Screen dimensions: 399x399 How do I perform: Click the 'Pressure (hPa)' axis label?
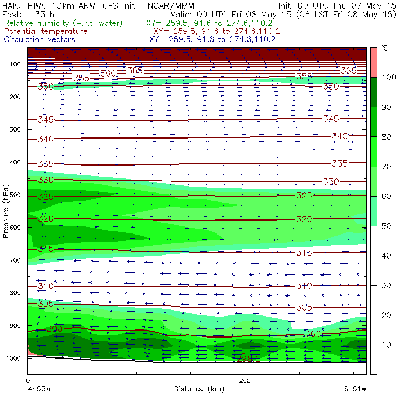pos(6,211)
